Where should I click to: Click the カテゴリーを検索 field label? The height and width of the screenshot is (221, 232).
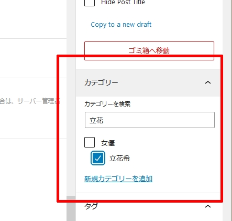point(107,104)
